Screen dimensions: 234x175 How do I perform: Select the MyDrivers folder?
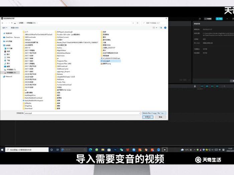(60, 56)
